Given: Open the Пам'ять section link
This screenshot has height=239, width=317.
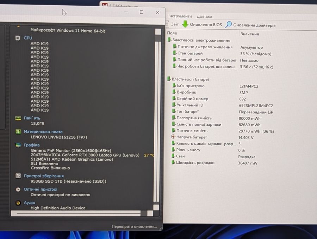Looking at the screenshot, I should pos(32,118).
